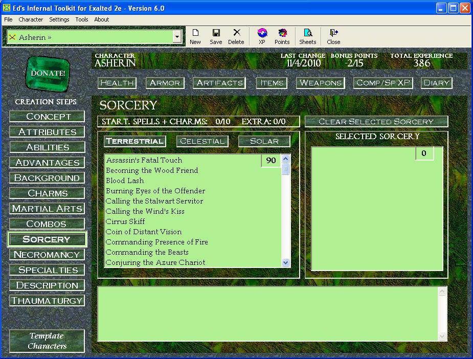Open the XP toolbar icon
The width and height of the screenshot is (473, 359).
click(262, 36)
